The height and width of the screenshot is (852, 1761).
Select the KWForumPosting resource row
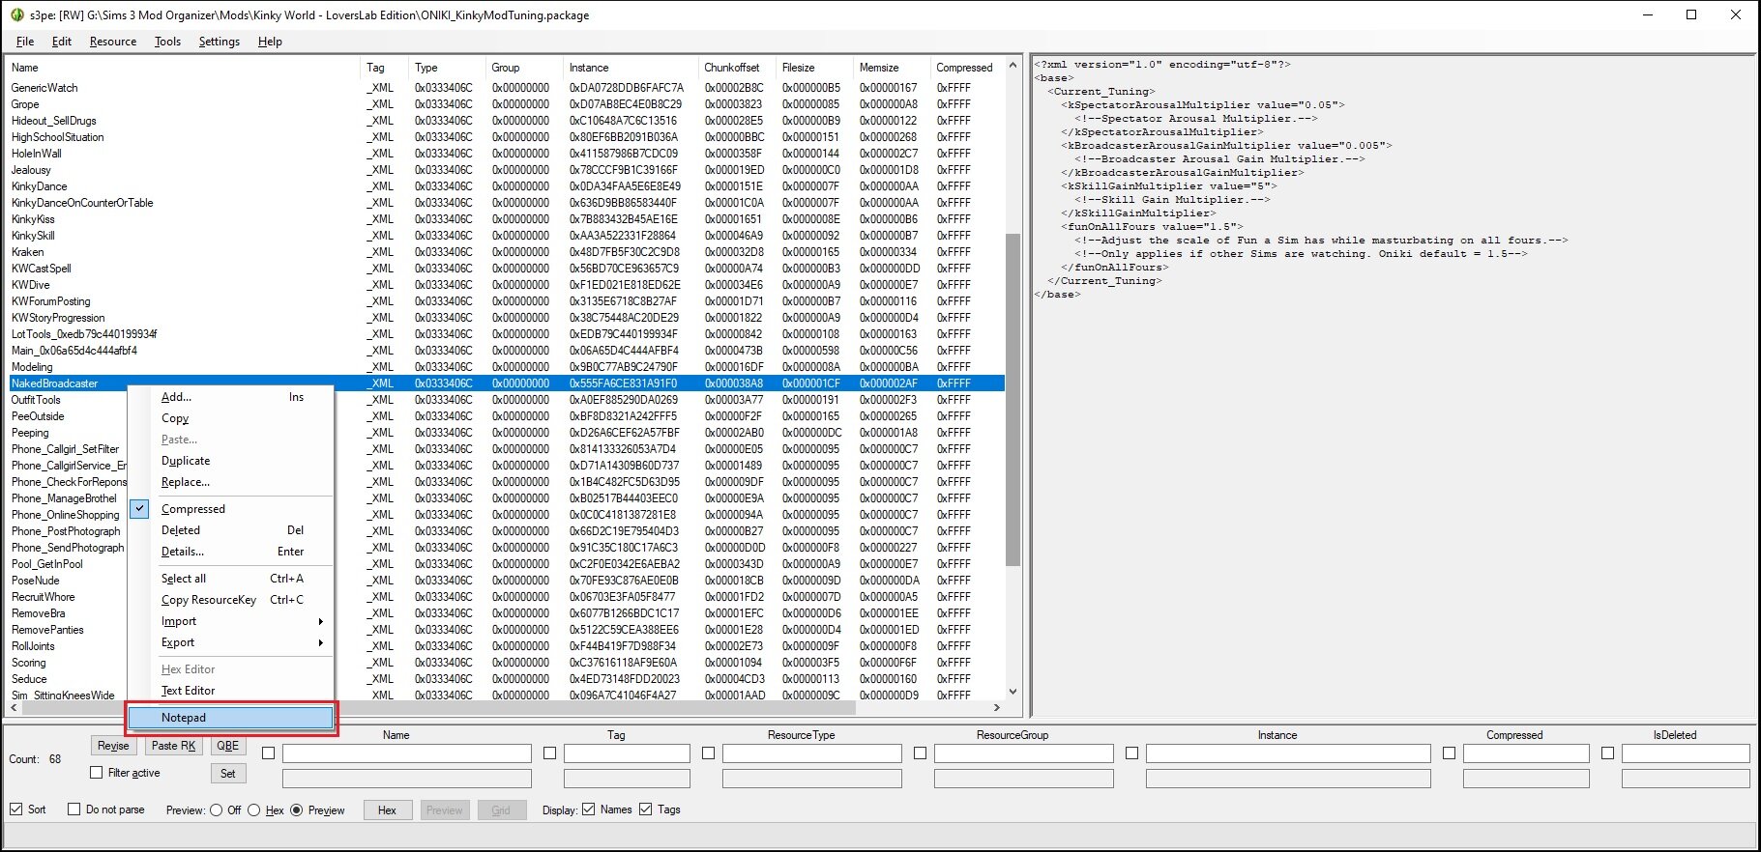[x=506, y=301]
